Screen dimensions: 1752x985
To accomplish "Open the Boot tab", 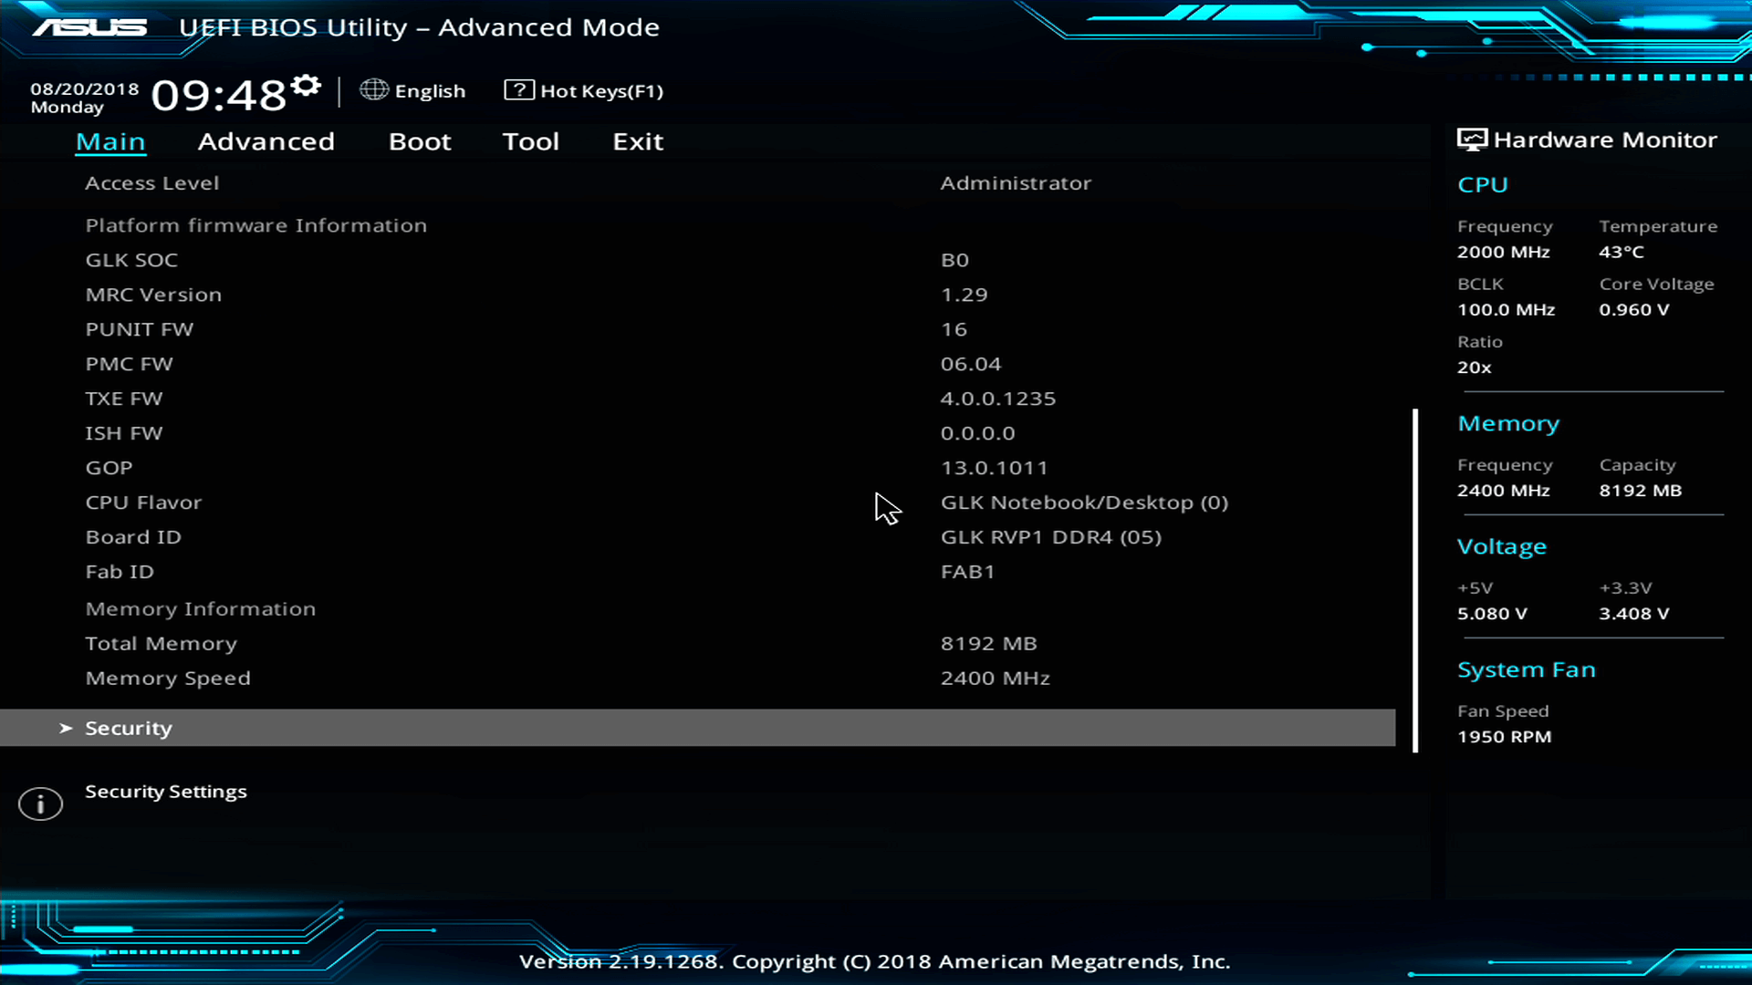I will 420,141.
